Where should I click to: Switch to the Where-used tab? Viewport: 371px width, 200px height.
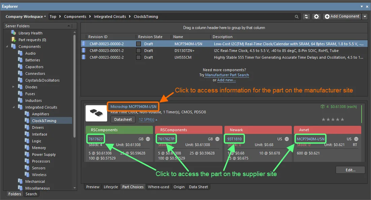tap(158, 187)
